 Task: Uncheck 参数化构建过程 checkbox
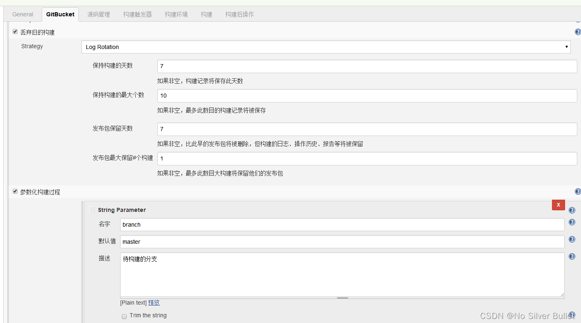15,191
